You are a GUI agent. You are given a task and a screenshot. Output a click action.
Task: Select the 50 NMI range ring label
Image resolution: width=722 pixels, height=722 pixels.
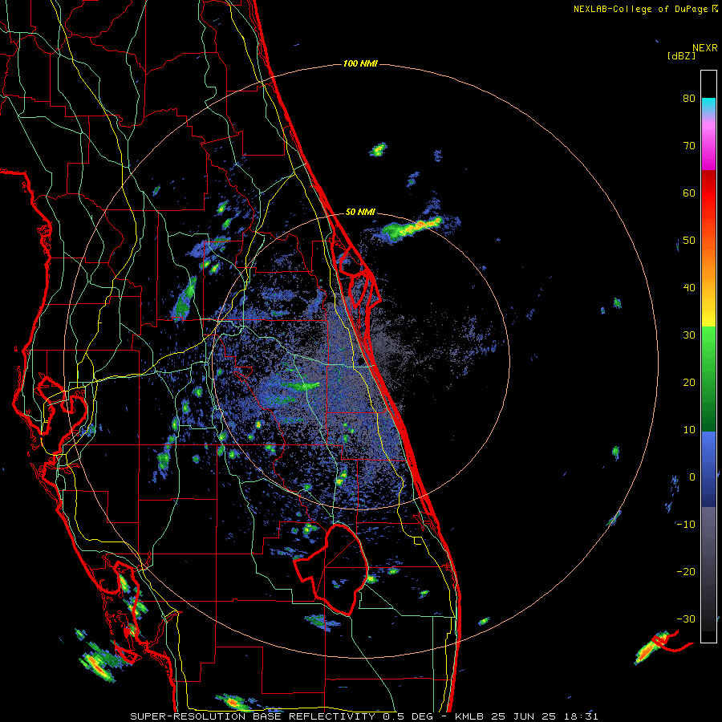click(360, 213)
